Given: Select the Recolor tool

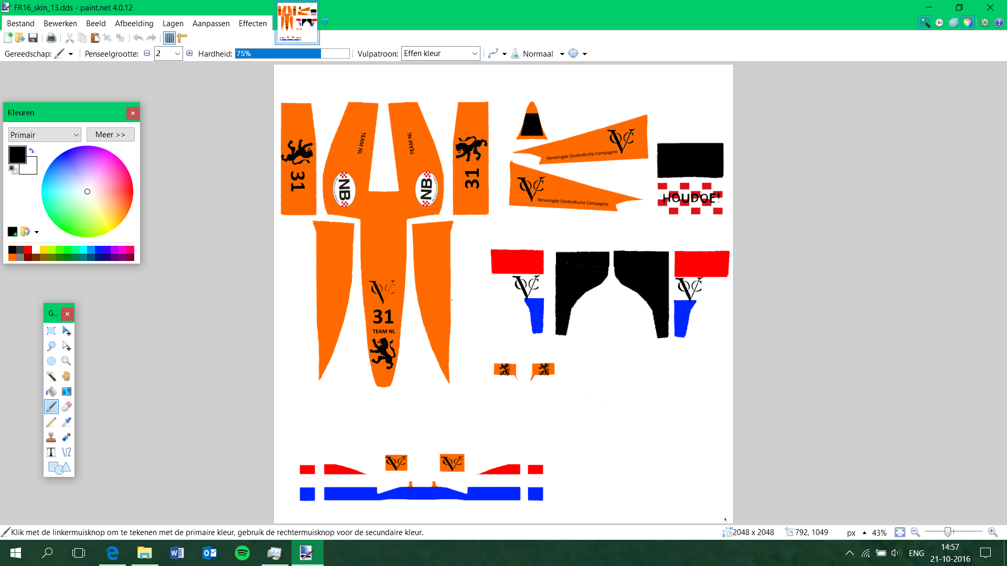Looking at the screenshot, I should 66,437.
